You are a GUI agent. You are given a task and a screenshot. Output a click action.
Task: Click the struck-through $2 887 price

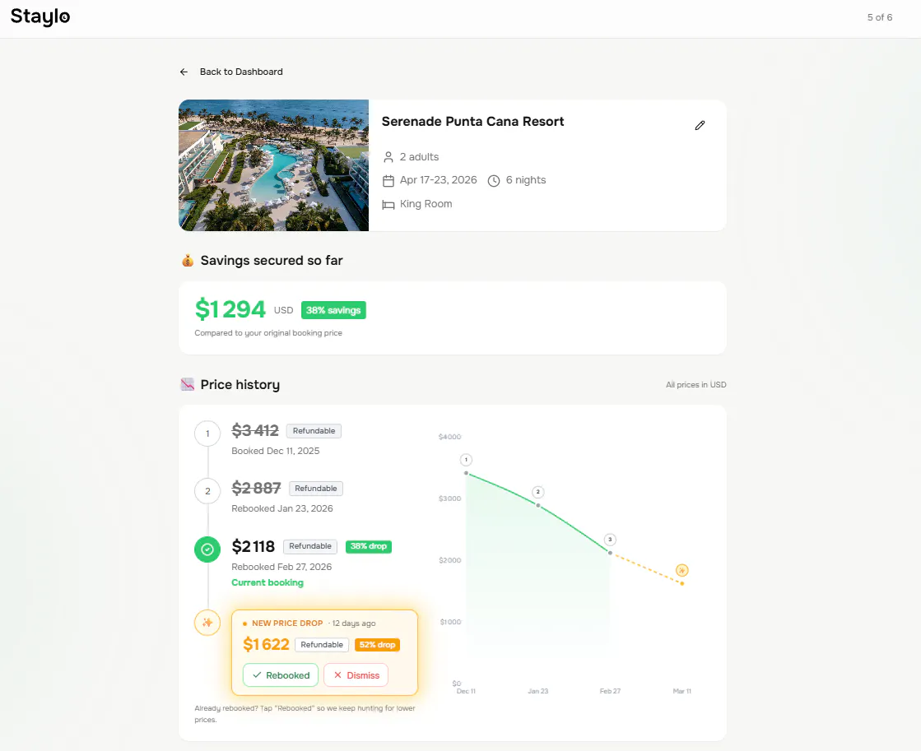pos(256,488)
